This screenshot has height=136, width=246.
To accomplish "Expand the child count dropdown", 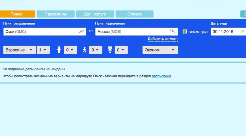I will click(x=70, y=50).
